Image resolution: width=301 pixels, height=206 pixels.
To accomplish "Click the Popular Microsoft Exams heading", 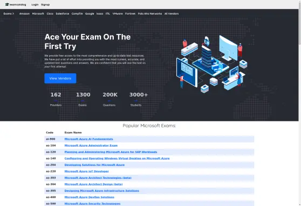I will point(149,126).
